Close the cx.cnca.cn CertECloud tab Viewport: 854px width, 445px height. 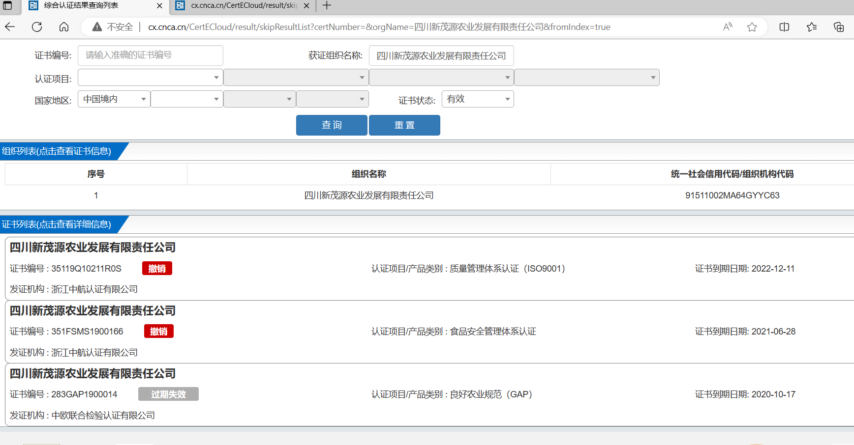point(306,6)
